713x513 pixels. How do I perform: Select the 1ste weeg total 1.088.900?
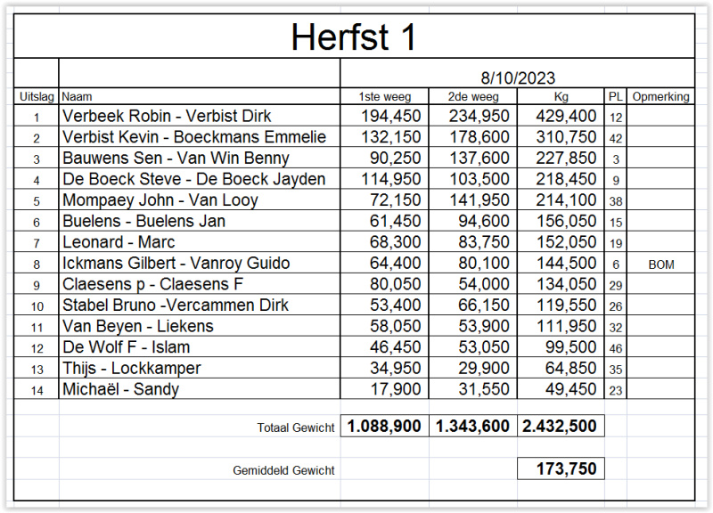point(384,427)
